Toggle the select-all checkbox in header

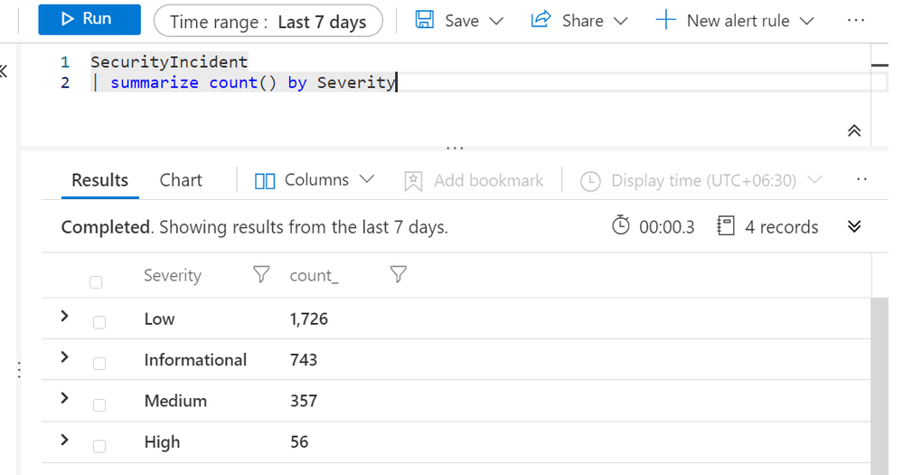pyautogui.click(x=97, y=282)
